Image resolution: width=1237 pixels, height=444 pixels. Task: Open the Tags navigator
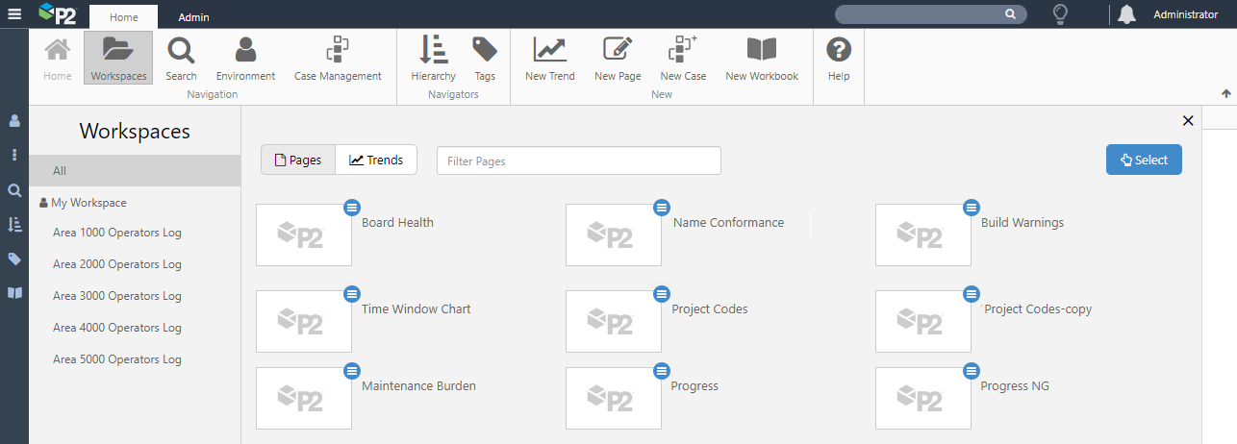tap(485, 58)
